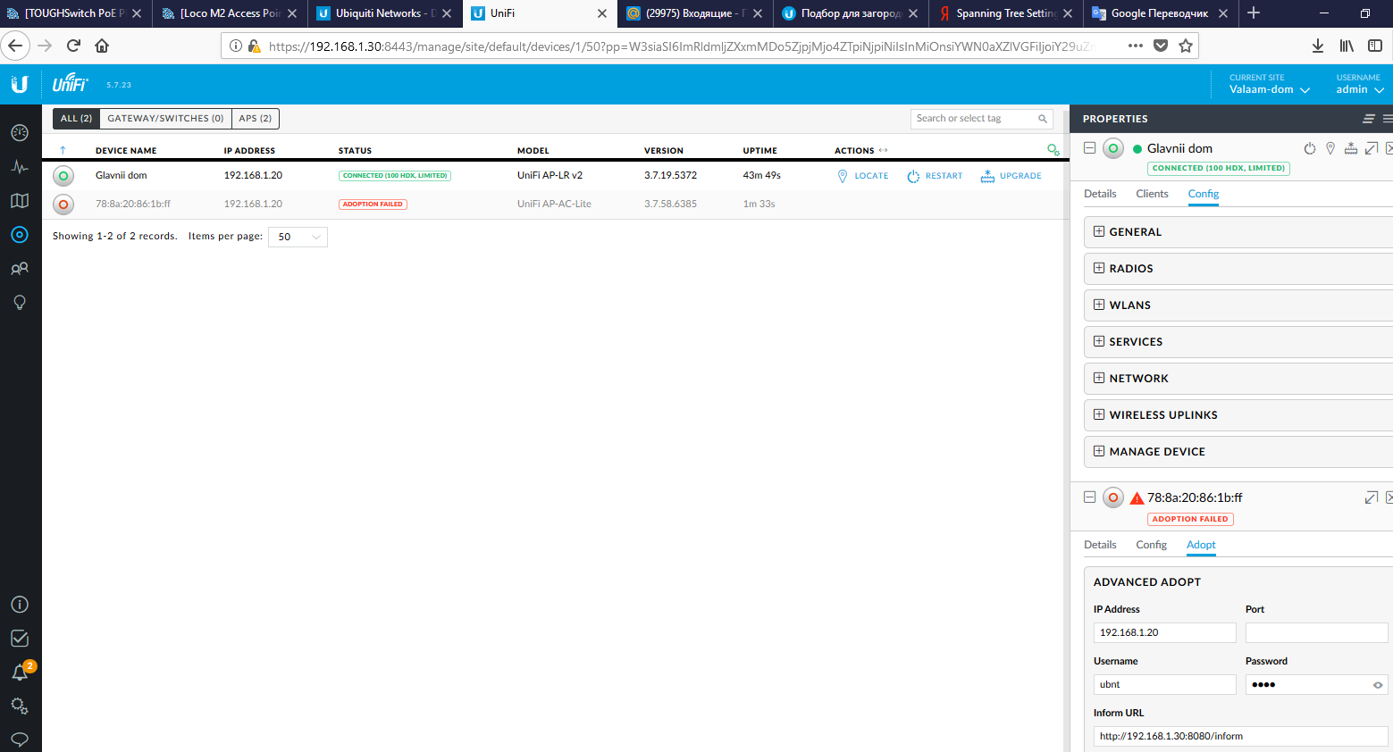
Task: Open the Devices icon in the sidebar
Action: [20, 235]
